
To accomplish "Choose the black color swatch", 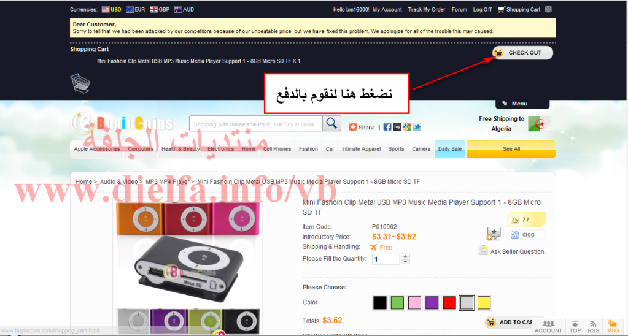I will pyautogui.click(x=380, y=302).
